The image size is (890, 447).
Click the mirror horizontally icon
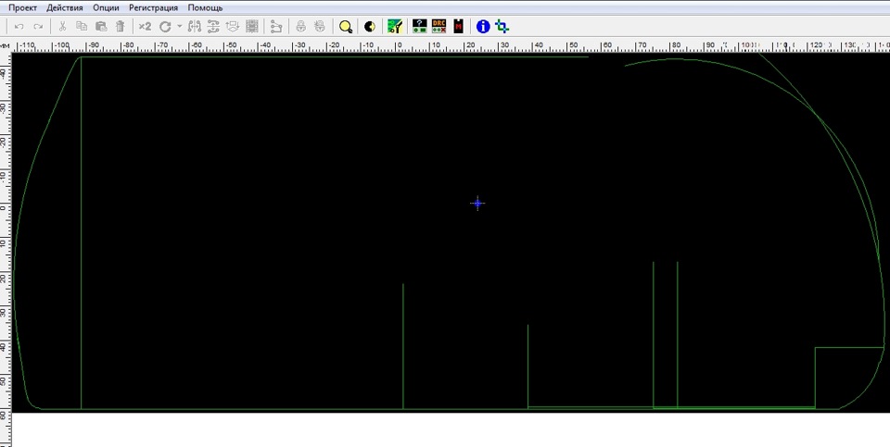[x=195, y=27]
